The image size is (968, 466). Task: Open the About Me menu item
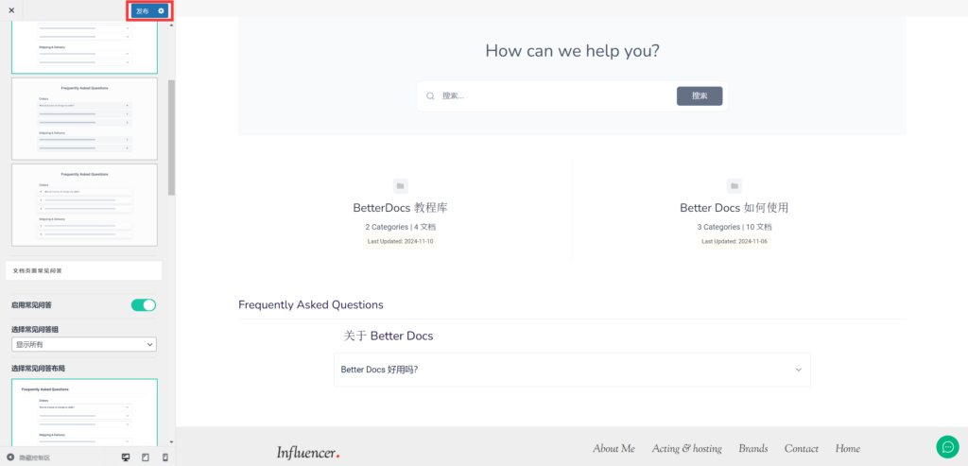(614, 449)
